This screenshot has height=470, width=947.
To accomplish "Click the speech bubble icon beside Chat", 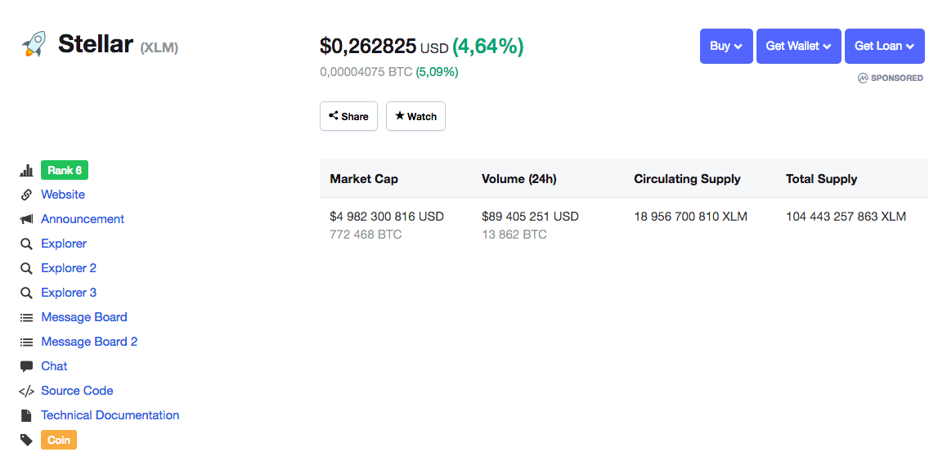I will pyautogui.click(x=26, y=367).
